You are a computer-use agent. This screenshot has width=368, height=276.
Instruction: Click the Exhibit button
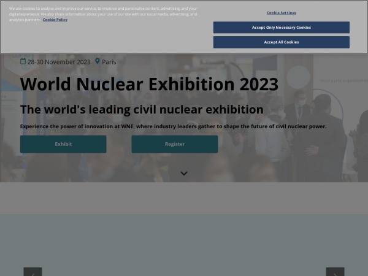pyautogui.click(x=63, y=144)
